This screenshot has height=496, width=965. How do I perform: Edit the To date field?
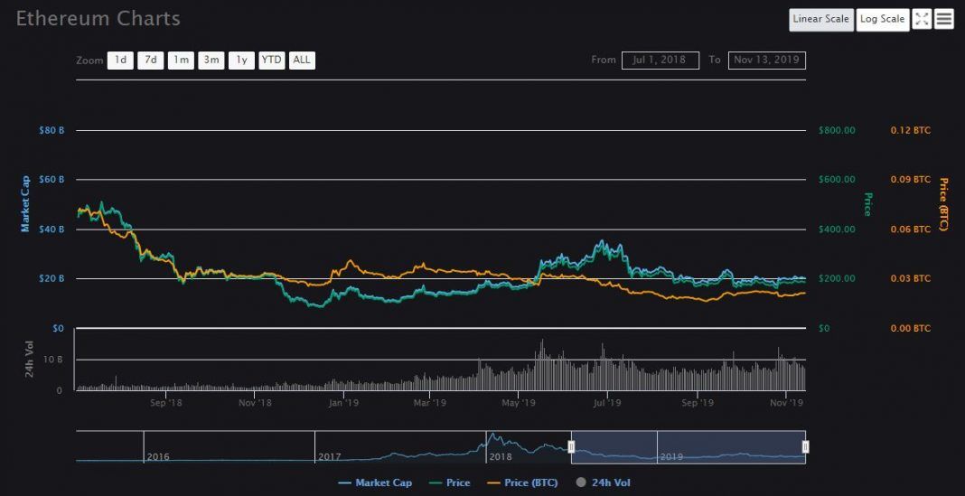(x=767, y=61)
